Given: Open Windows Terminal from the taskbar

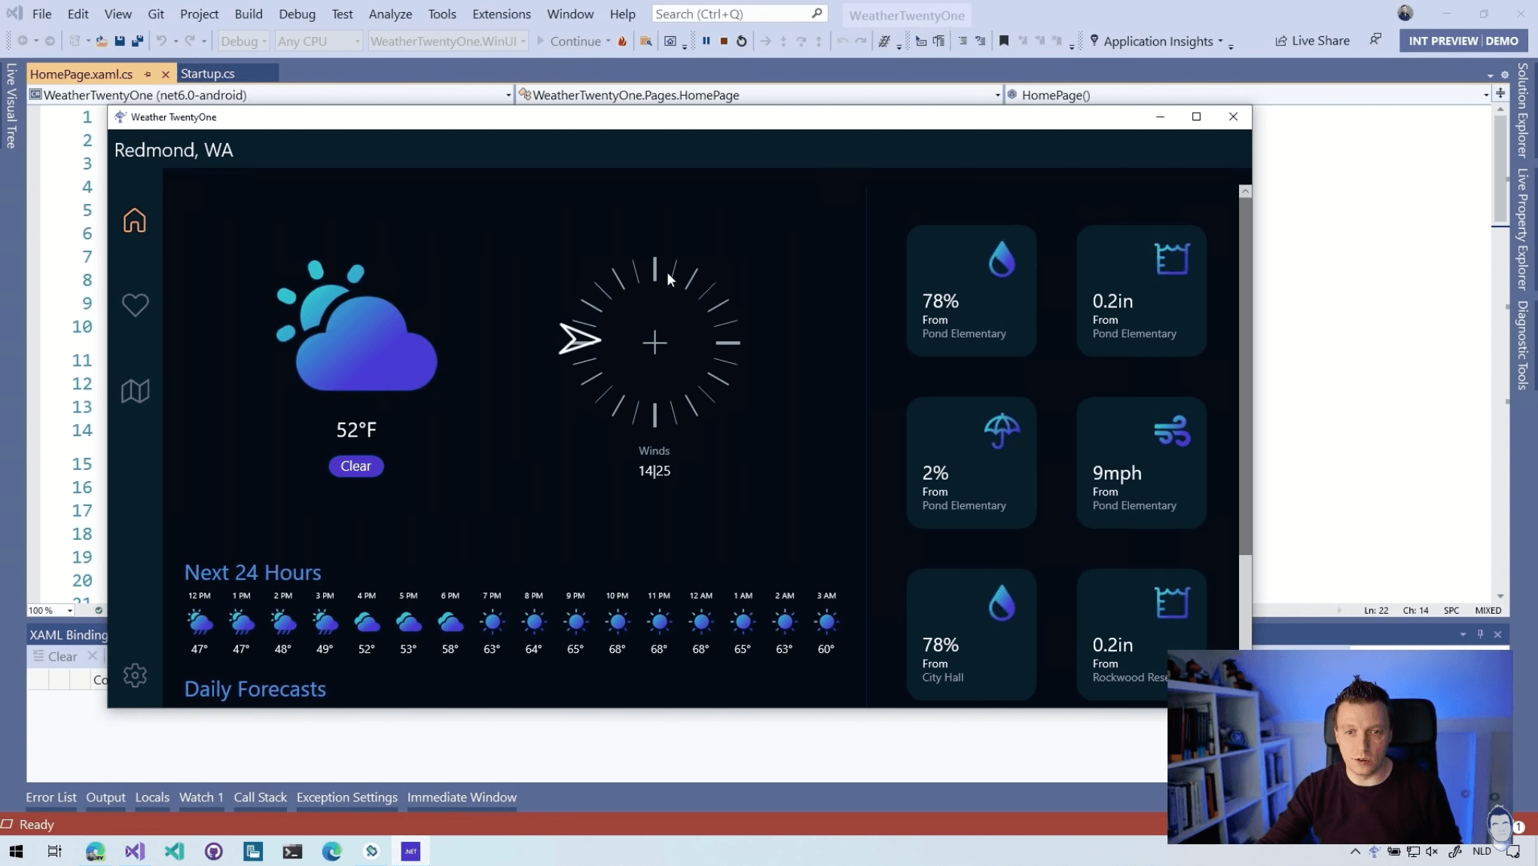Looking at the screenshot, I should (x=292, y=851).
